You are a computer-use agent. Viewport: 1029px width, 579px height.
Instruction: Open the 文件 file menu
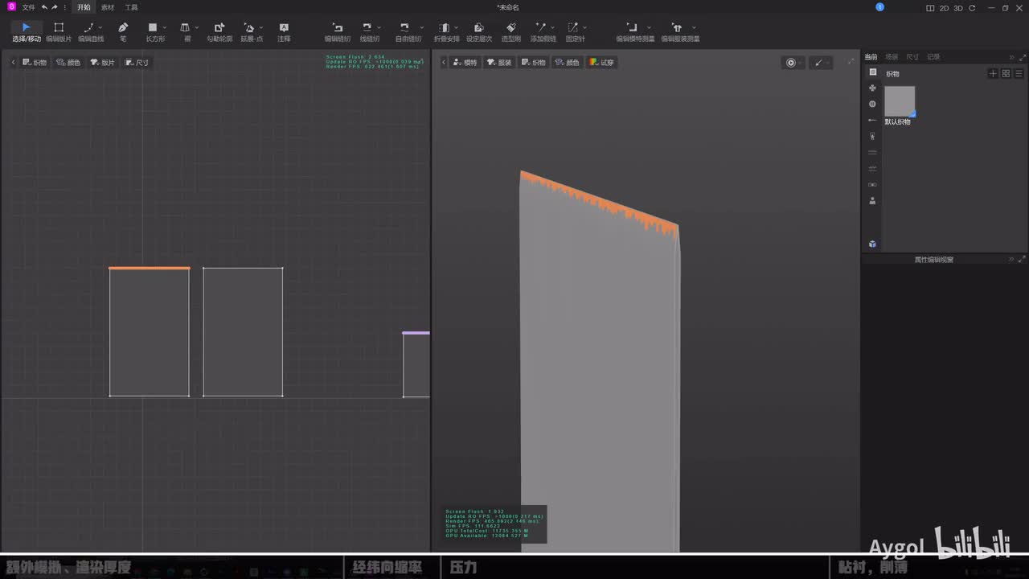tap(28, 7)
